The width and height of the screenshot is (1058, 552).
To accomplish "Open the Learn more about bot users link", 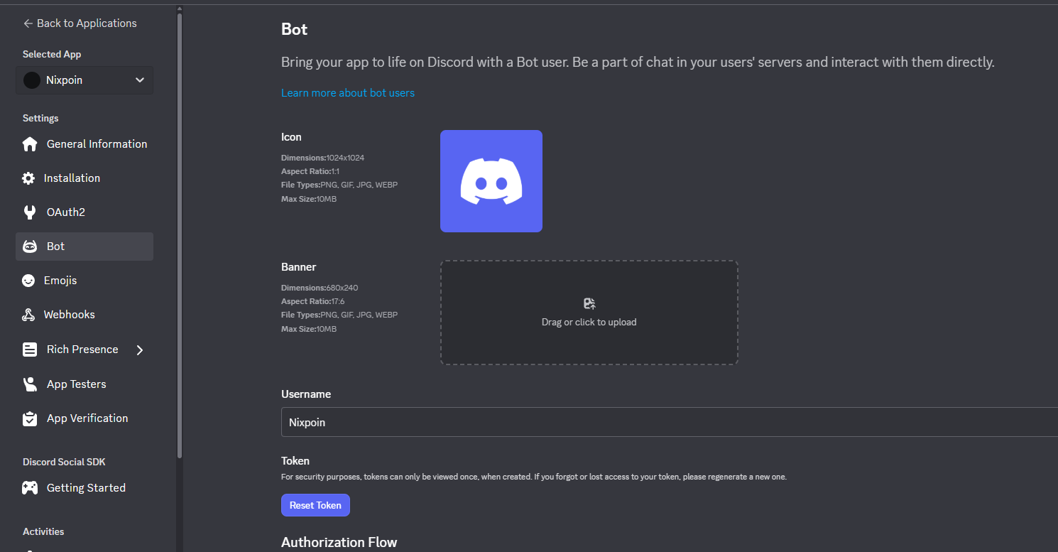I will click(348, 93).
